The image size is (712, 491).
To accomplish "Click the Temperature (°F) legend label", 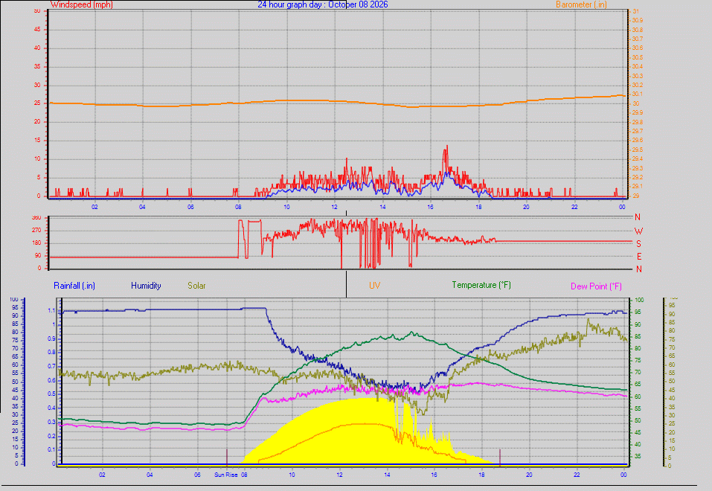I will coord(481,285).
